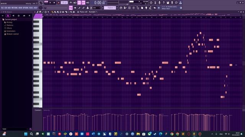The height and width of the screenshot is (137, 245).
Task: Click the stop button in transport
Action: 54,3
